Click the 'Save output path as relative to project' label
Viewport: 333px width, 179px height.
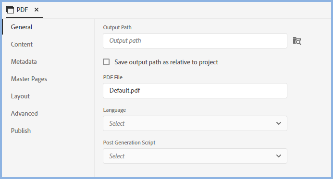click(x=166, y=62)
